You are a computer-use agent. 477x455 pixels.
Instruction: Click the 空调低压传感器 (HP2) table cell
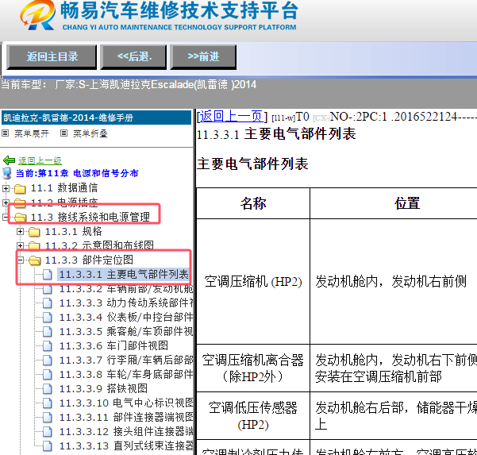click(x=253, y=416)
